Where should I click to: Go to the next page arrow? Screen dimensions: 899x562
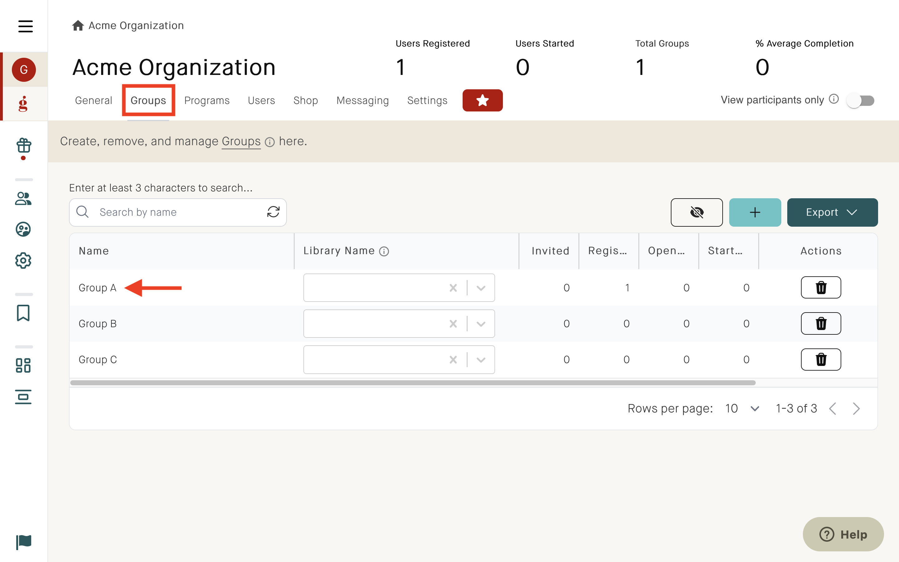[x=856, y=408]
